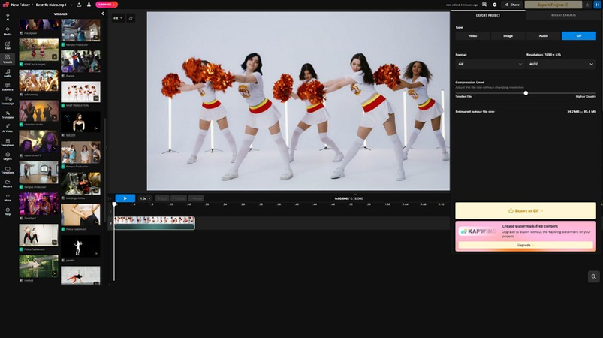Image resolution: width=603 pixels, height=338 pixels.
Task: Select the video clip on timeline track
Action: pyautogui.click(x=155, y=223)
